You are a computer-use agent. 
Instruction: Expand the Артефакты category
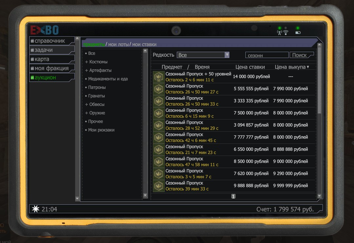tap(98, 70)
